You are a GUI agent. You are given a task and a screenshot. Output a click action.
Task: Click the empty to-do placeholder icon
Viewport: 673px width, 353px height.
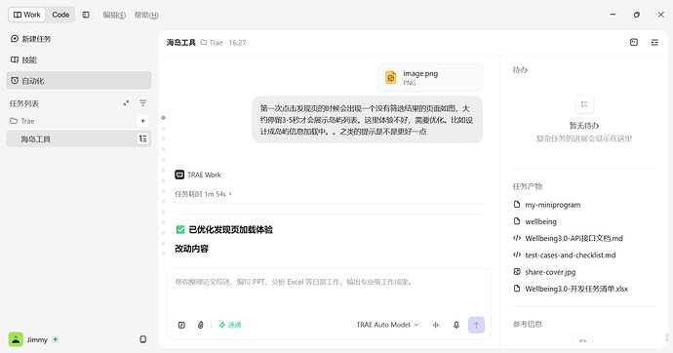coord(584,103)
